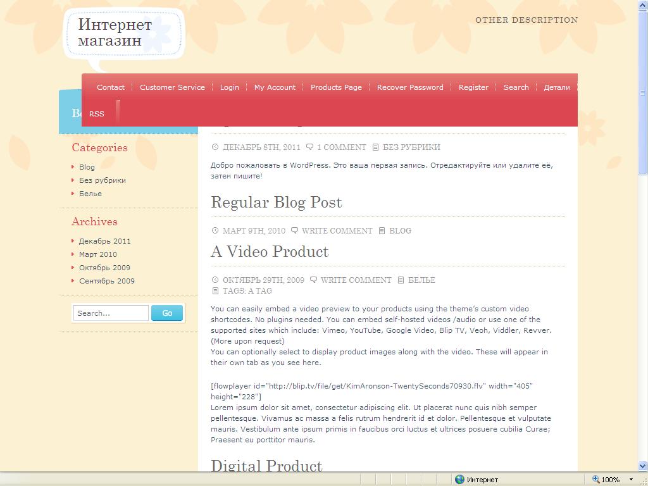The image size is (648, 486).
Task: Open the Digital Product post title
Action: (266, 465)
